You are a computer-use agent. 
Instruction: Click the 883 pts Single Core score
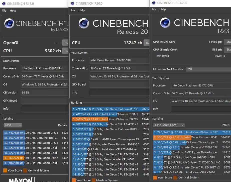coord(217,50)
